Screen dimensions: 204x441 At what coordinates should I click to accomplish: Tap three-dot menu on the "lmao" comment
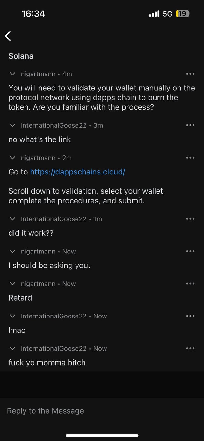click(x=190, y=316)
